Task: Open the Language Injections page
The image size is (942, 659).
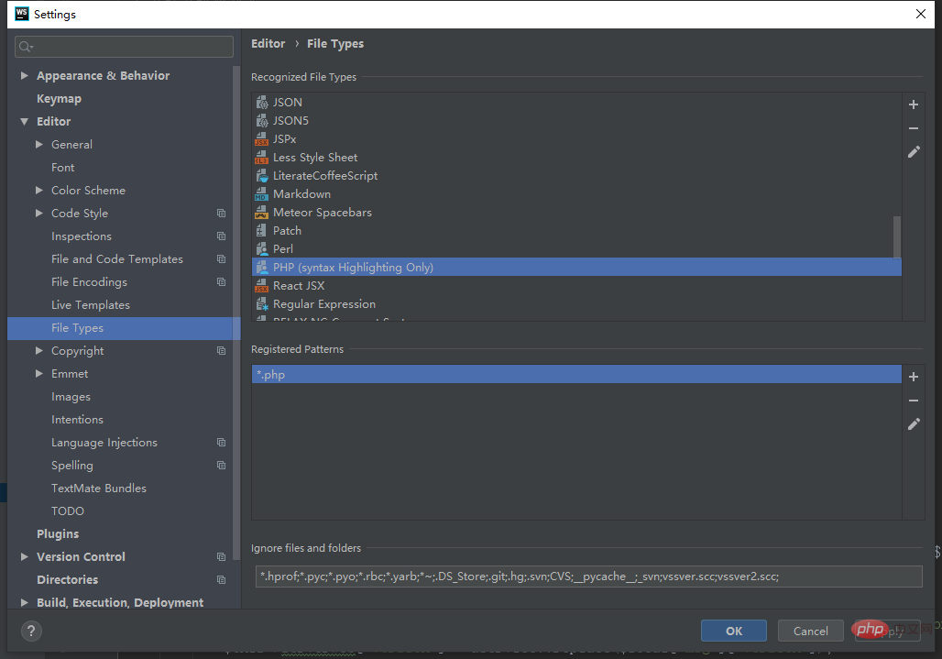Action: (x=104, y=442)
